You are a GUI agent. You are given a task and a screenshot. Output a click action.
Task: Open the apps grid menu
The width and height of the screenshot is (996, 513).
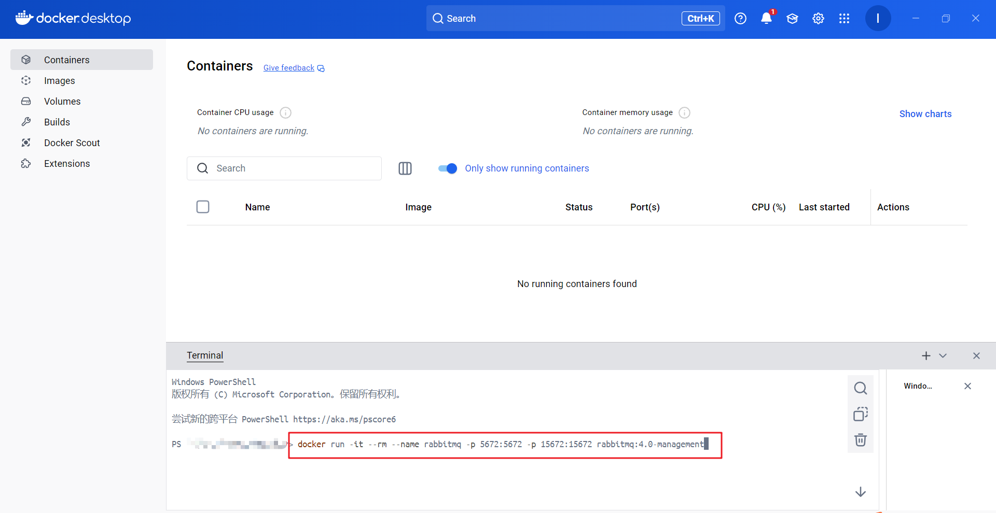(x=844, y=19)
